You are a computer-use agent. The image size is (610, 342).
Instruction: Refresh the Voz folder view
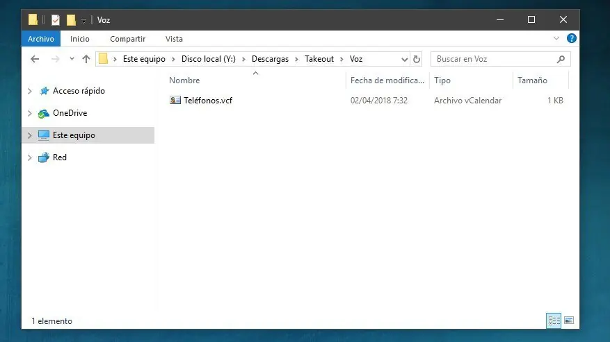[416, 59]
